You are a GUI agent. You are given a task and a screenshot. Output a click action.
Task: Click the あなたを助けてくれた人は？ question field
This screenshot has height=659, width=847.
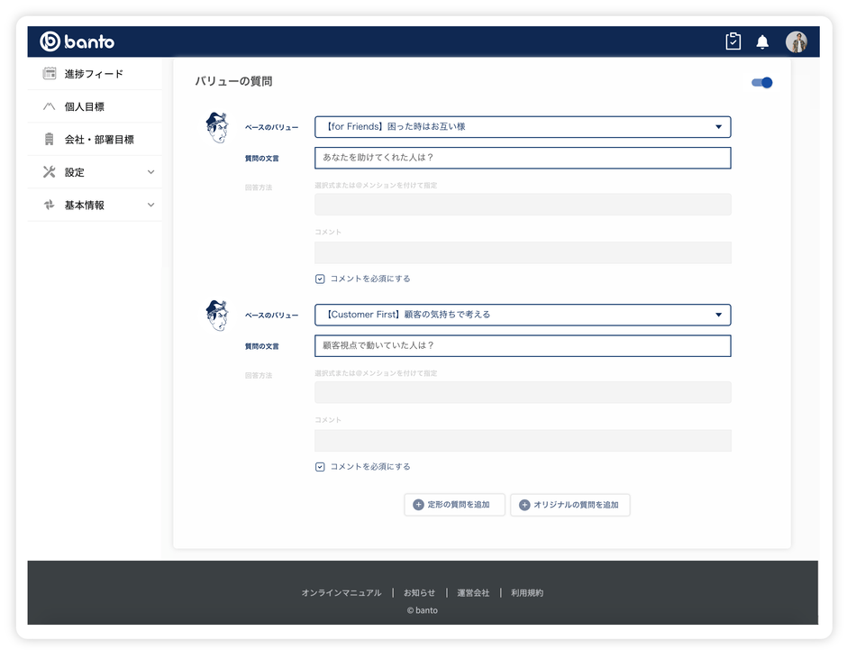523,159
